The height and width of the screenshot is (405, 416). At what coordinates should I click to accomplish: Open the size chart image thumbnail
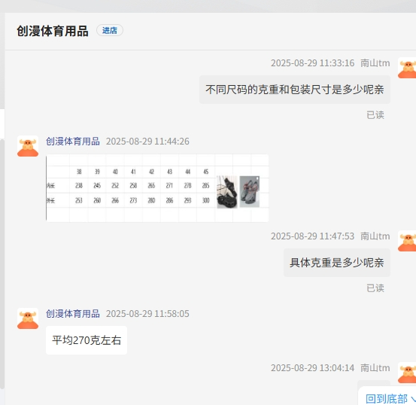tap(157, 188)
